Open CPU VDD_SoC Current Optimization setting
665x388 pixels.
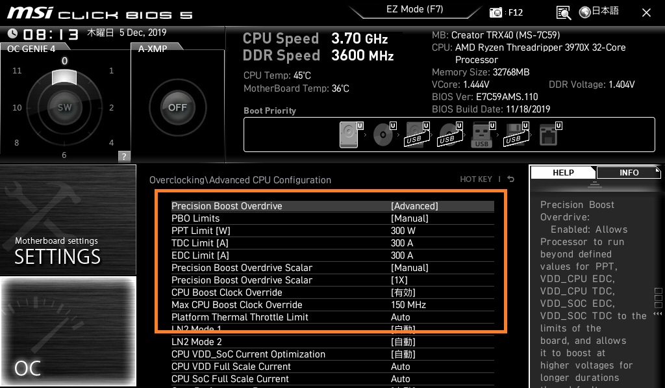(x=332, y=354)
